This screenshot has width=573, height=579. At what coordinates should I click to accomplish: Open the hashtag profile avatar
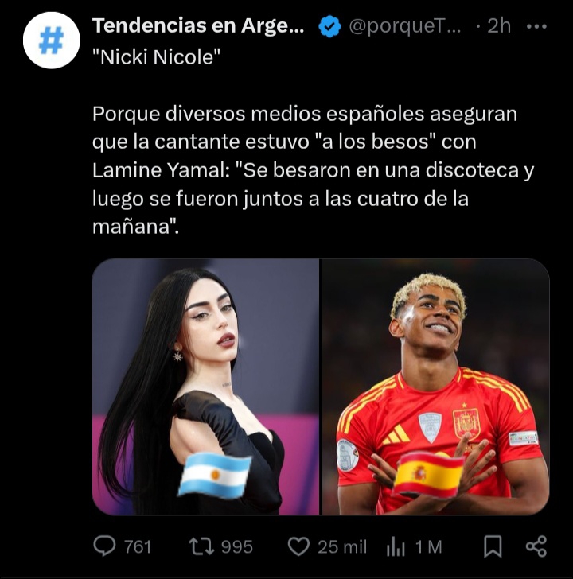(x=52, y=40)
